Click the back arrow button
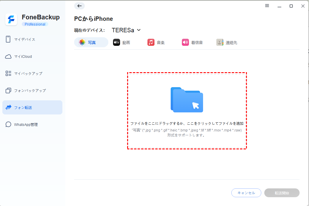Viewport: 309px width, 206px height. coord(79,6)
